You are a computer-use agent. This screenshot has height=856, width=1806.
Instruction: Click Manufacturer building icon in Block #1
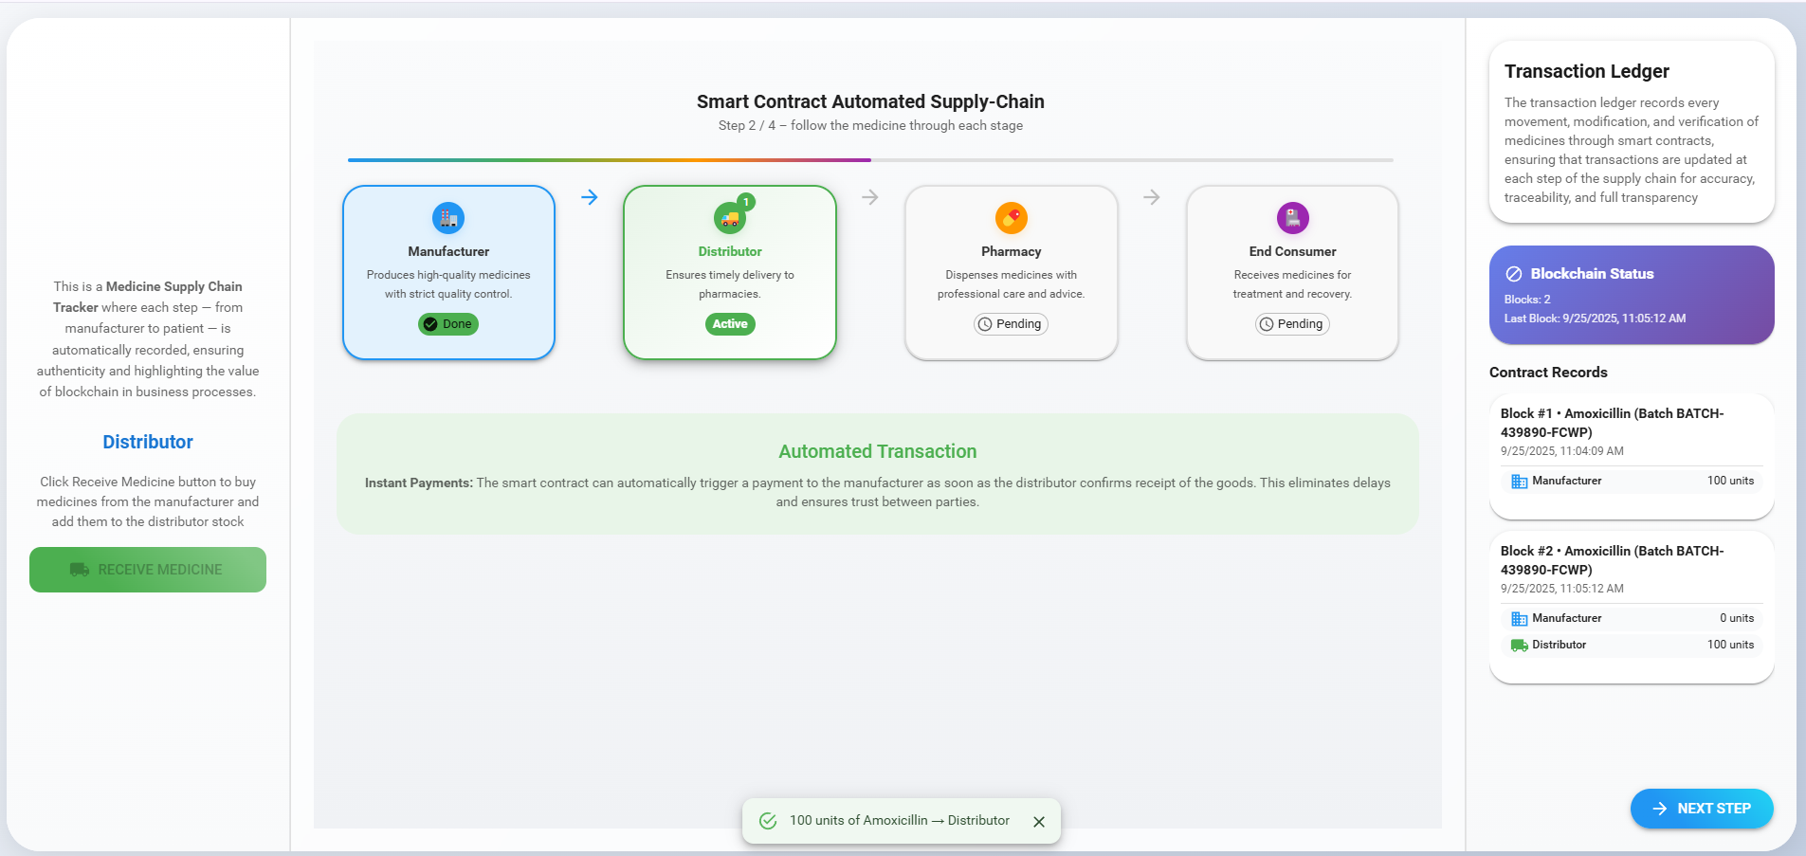pos(1519,481)
